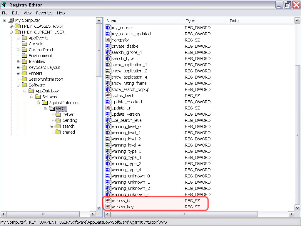Click the Console folder icon

pos(25,44)
